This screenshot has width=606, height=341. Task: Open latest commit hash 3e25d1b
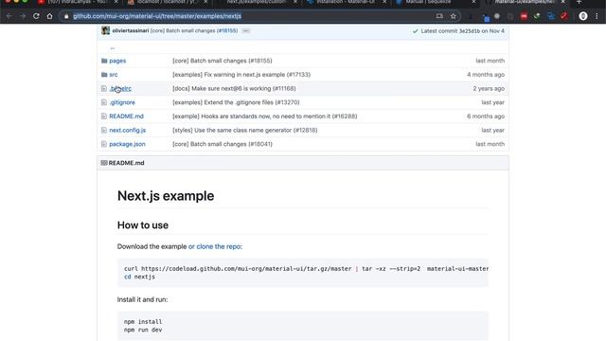coord(470,31)
